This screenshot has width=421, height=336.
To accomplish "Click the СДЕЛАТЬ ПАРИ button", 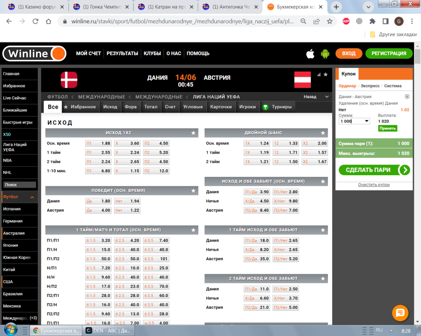I will pos(374,170).
